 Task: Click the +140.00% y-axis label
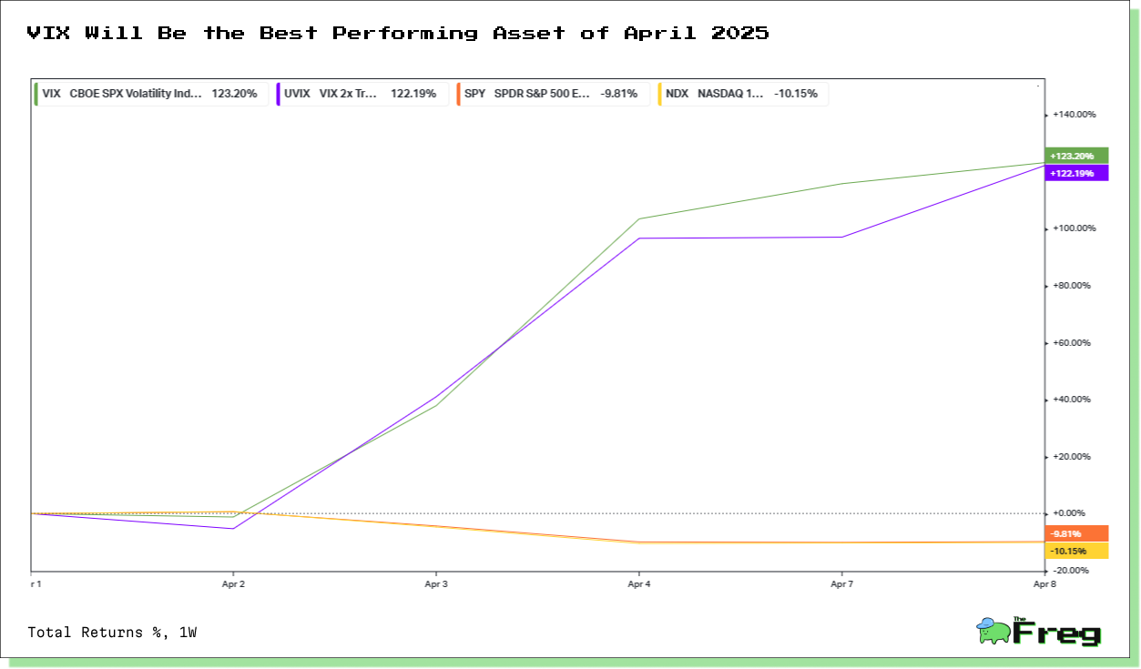pyautogui.click(x=1074, y=115)
